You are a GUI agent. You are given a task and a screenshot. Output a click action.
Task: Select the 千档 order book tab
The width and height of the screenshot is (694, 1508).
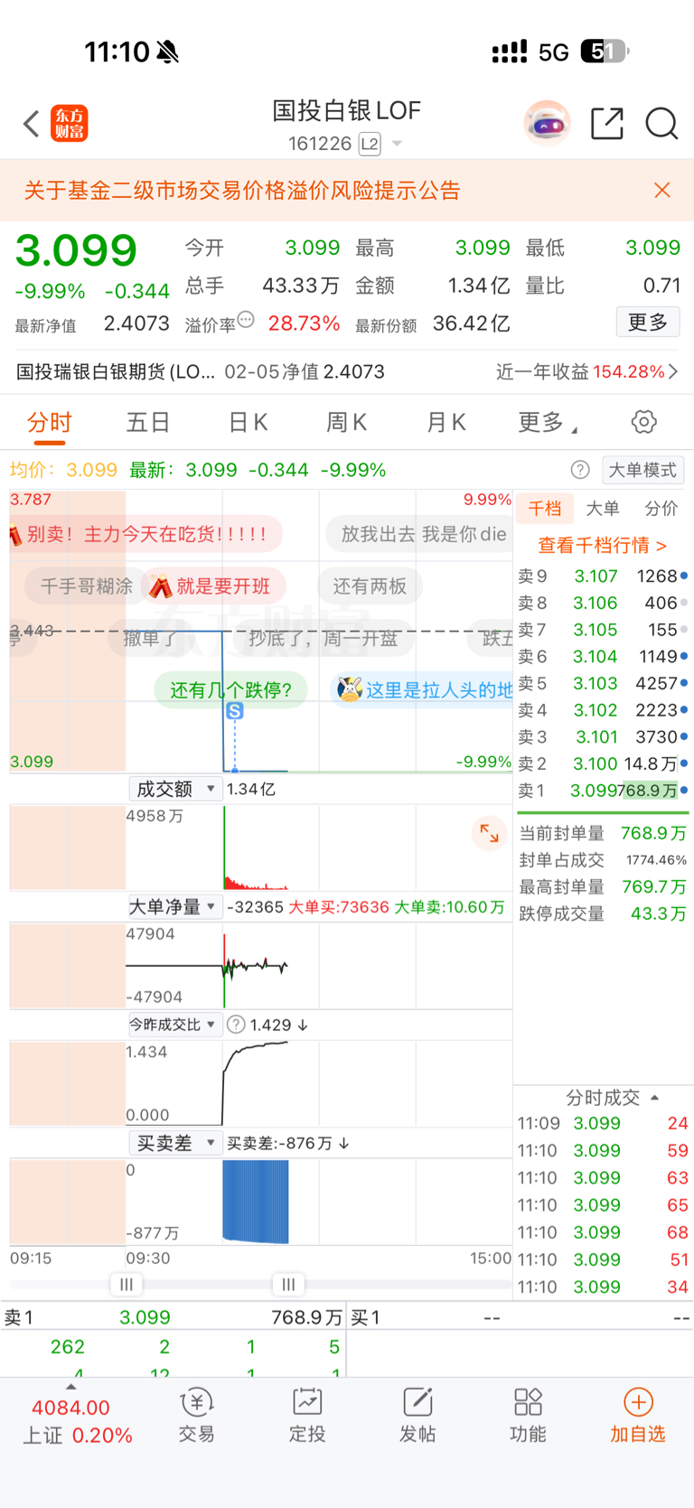[544, 509]
